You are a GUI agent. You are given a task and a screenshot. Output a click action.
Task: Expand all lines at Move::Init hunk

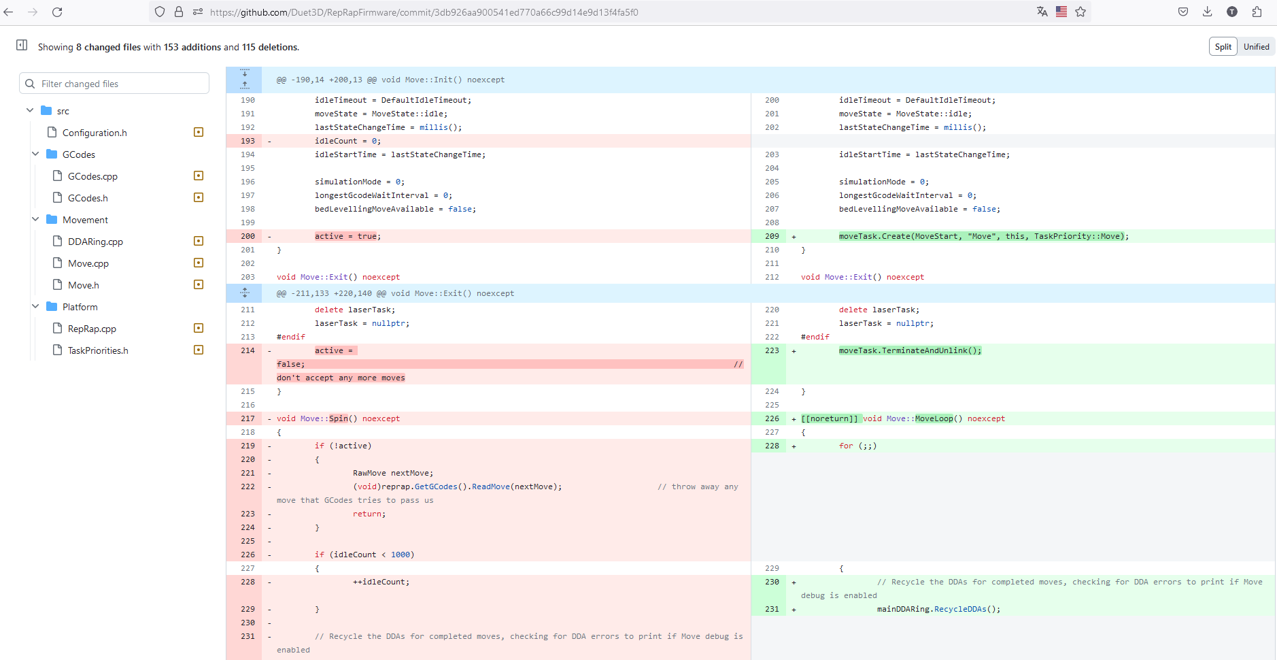(x=245, y=80)
